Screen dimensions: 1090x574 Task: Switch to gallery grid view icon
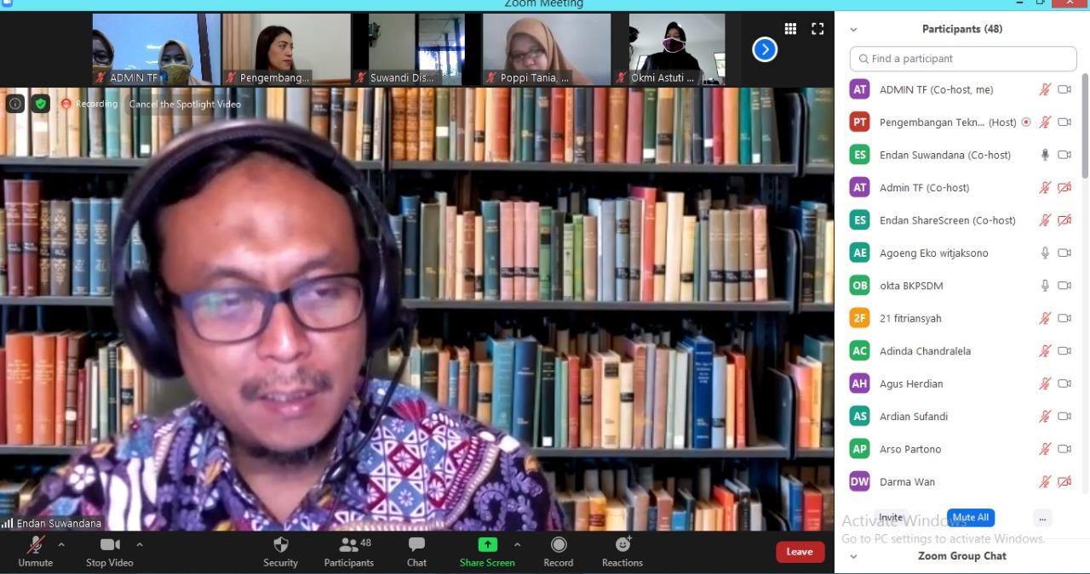point(790,29)
